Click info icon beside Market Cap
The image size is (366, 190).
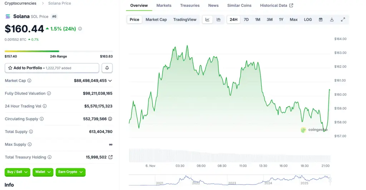pos(29,81)
